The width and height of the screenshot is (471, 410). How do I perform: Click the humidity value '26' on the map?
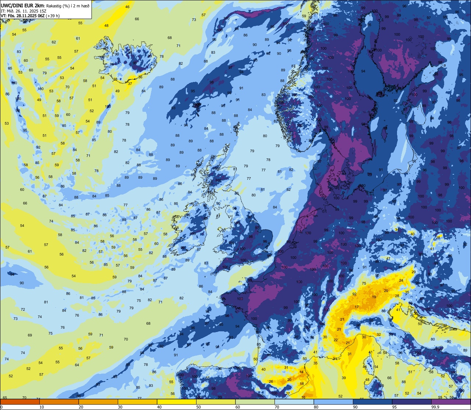pyautogui.click(x=271, y=382)
